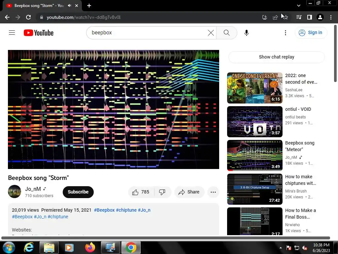Open ontiul - VOID thumbnail
The image size is (338, 254).
[254, 122]
